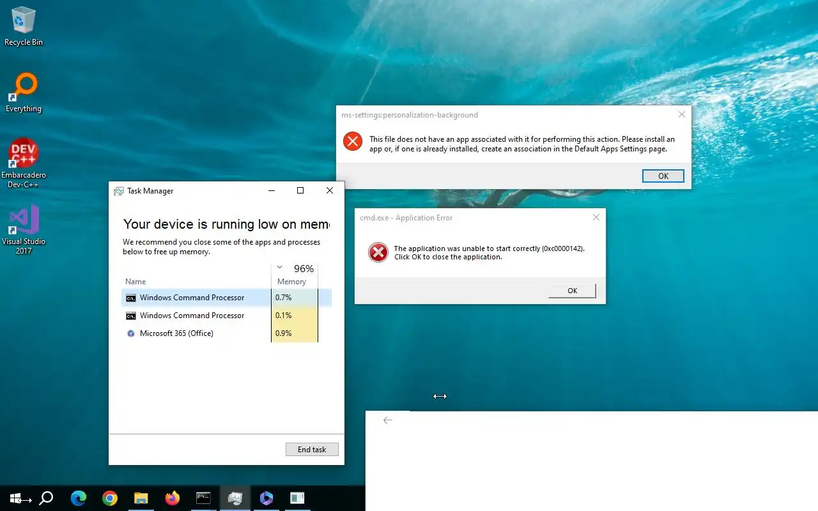Click error icon in cmd.exe dialog
Viewport: 818px width, 511px height.
tap(378, 252)
